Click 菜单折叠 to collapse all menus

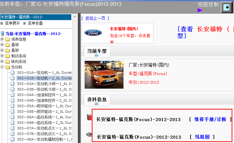click(36, 23)
